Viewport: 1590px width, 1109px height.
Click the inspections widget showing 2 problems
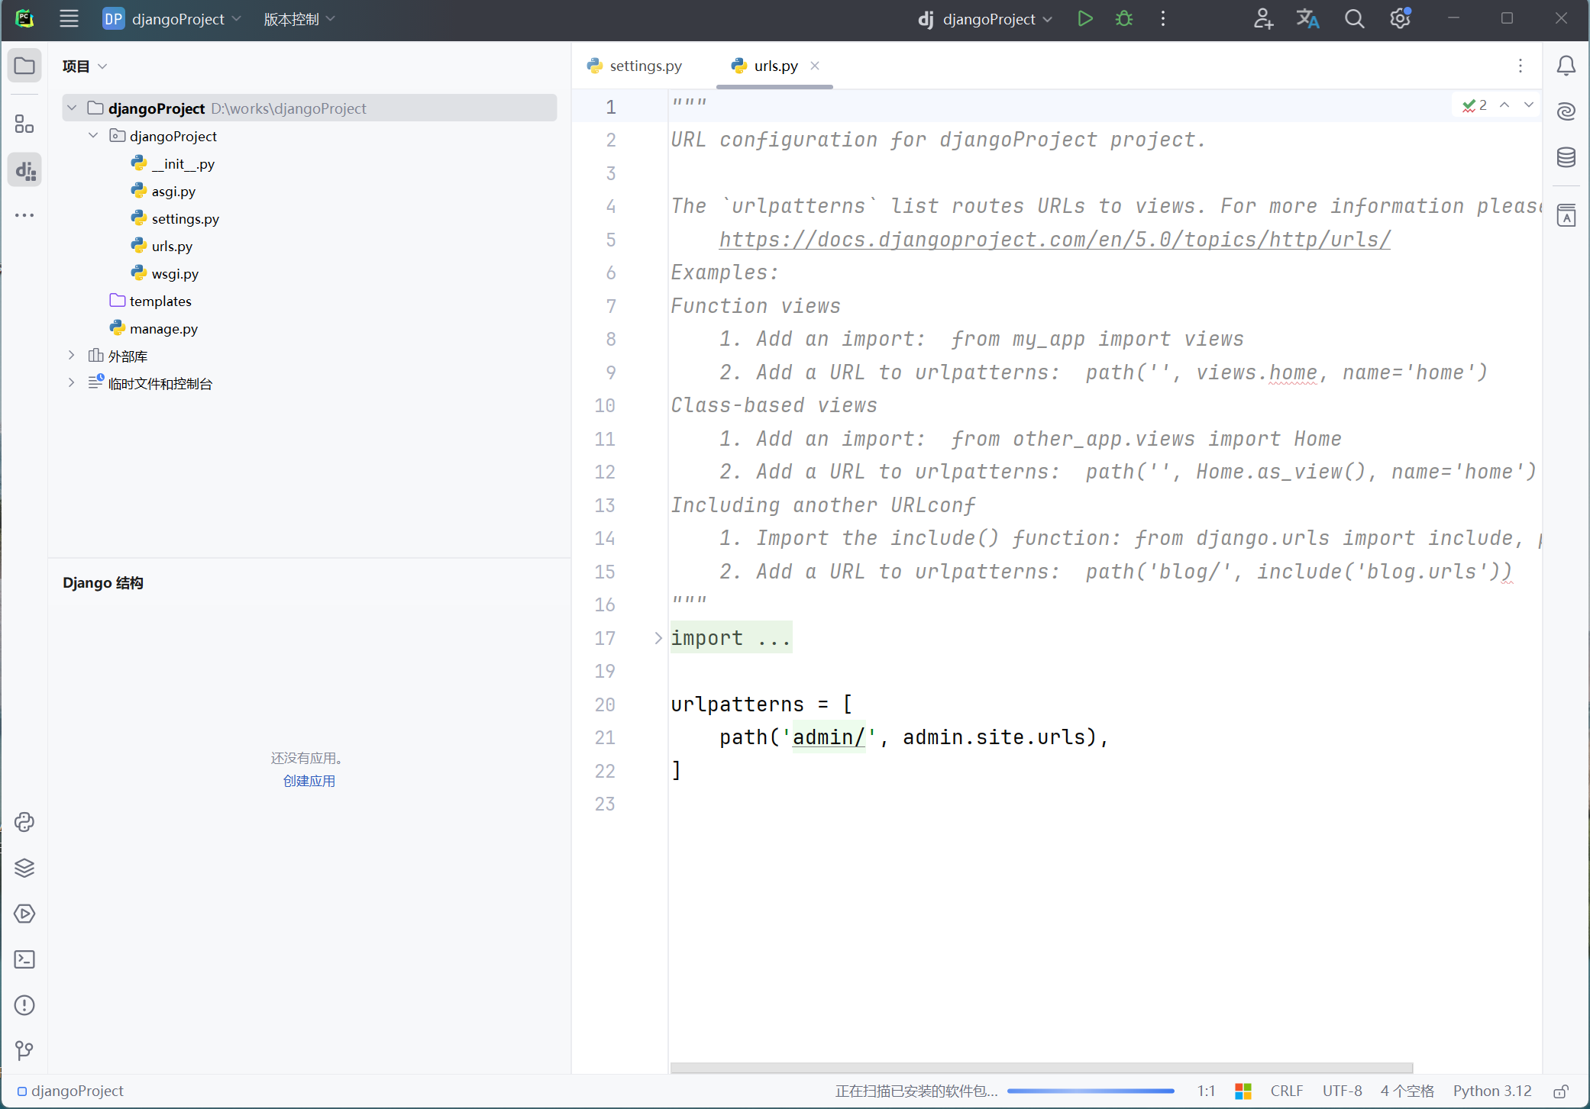tap(1474, 105)
